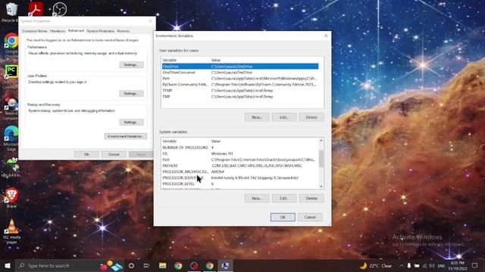Select the TEMP user variable row
This screenshot has height=272, width=485.
point(240,91)
